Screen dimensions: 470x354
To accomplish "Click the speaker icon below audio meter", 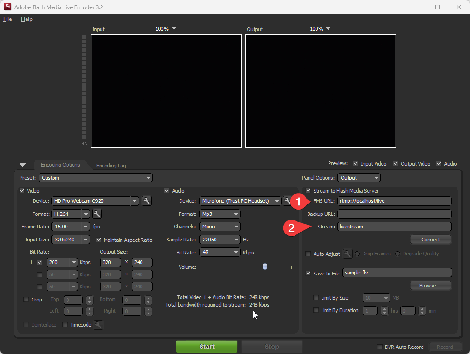I will coord(84,143).
